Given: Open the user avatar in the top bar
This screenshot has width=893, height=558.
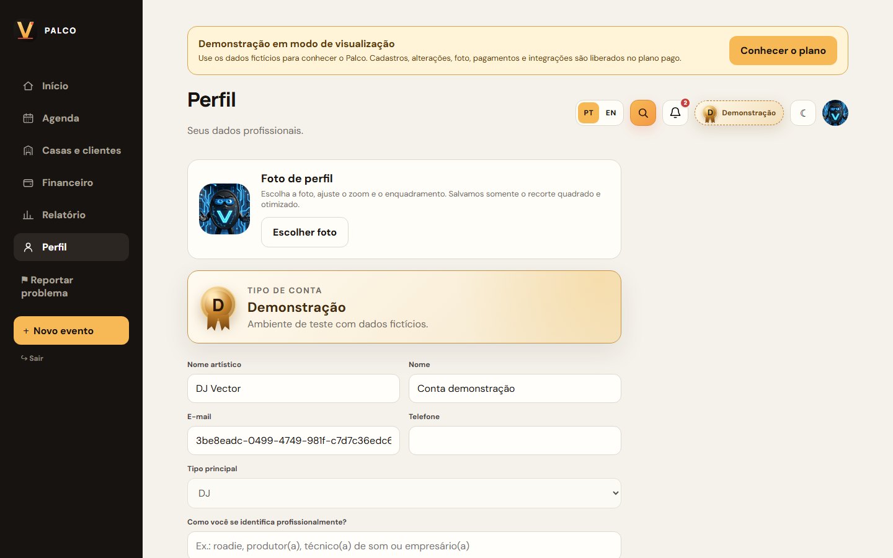Looking at the screenshot, I should (x=835, y=113).
